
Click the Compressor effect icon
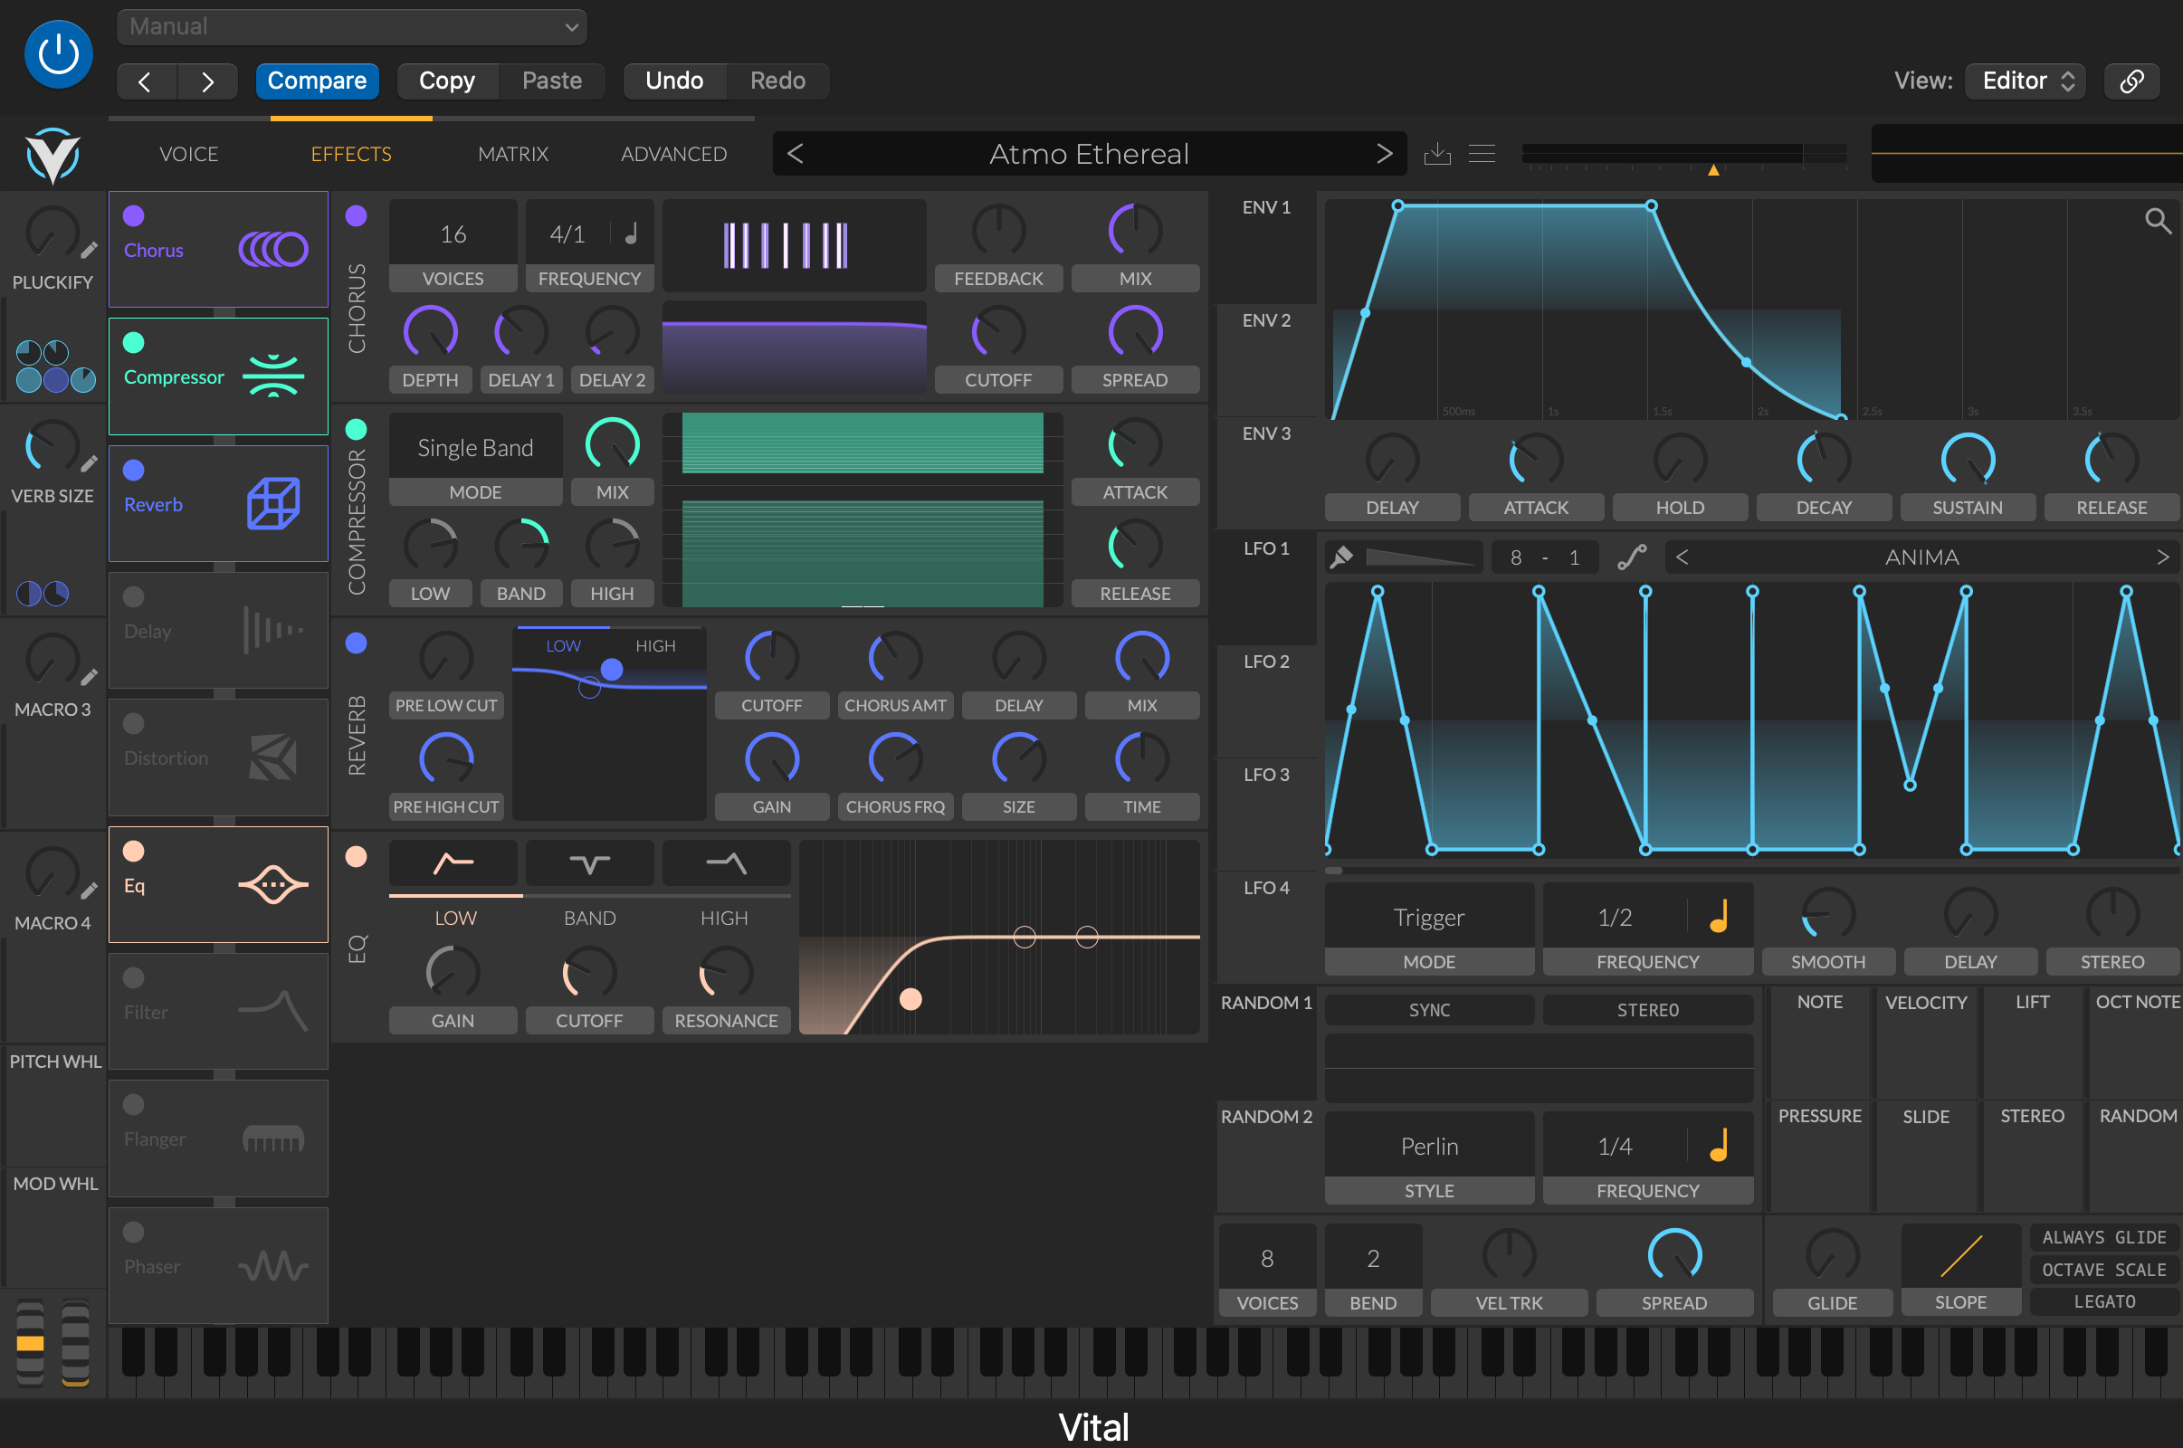click(x=273, y=376)
